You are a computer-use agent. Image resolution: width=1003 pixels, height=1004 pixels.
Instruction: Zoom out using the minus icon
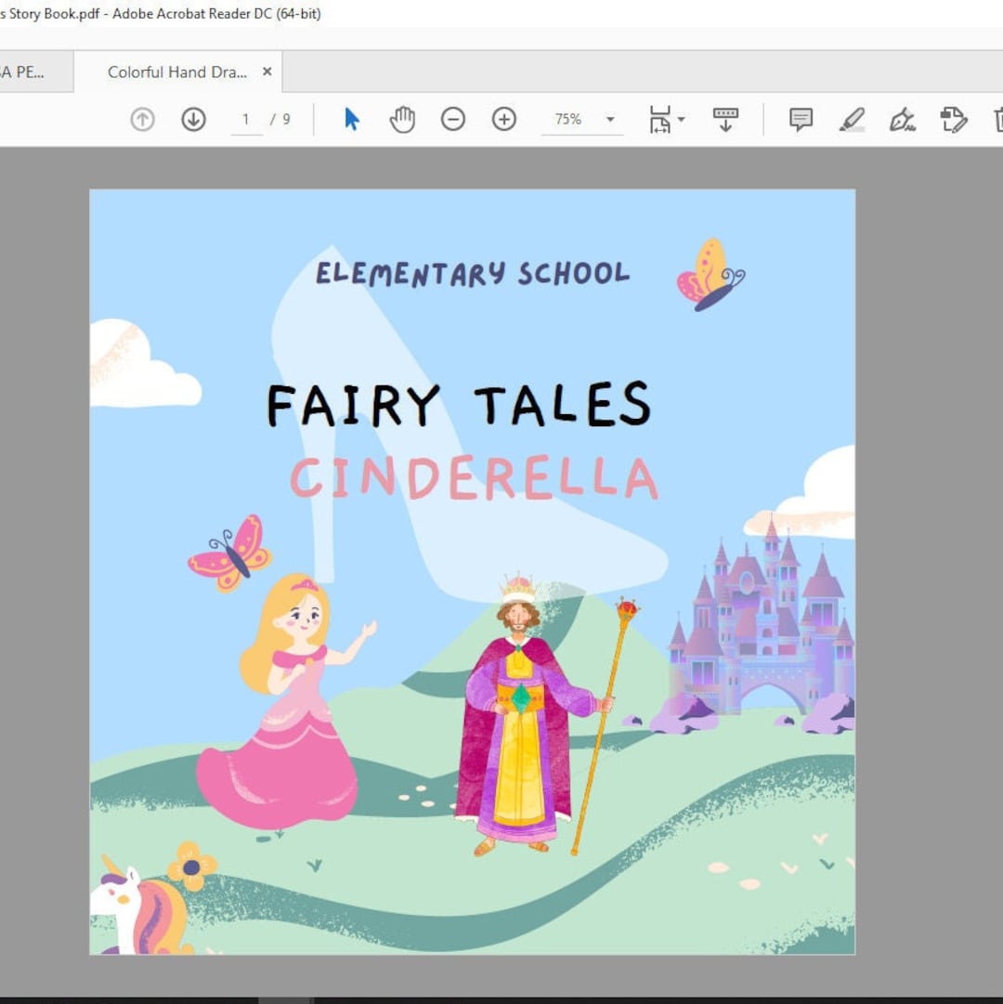[452, 119]
